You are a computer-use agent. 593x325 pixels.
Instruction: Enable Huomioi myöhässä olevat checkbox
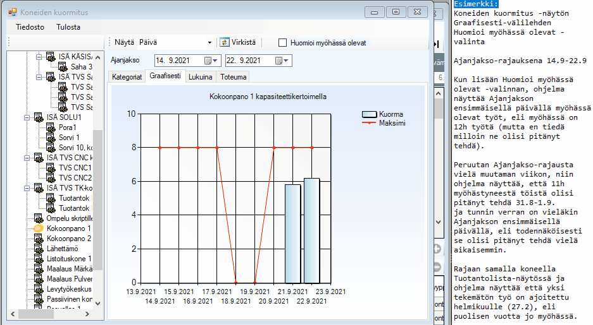282,43
